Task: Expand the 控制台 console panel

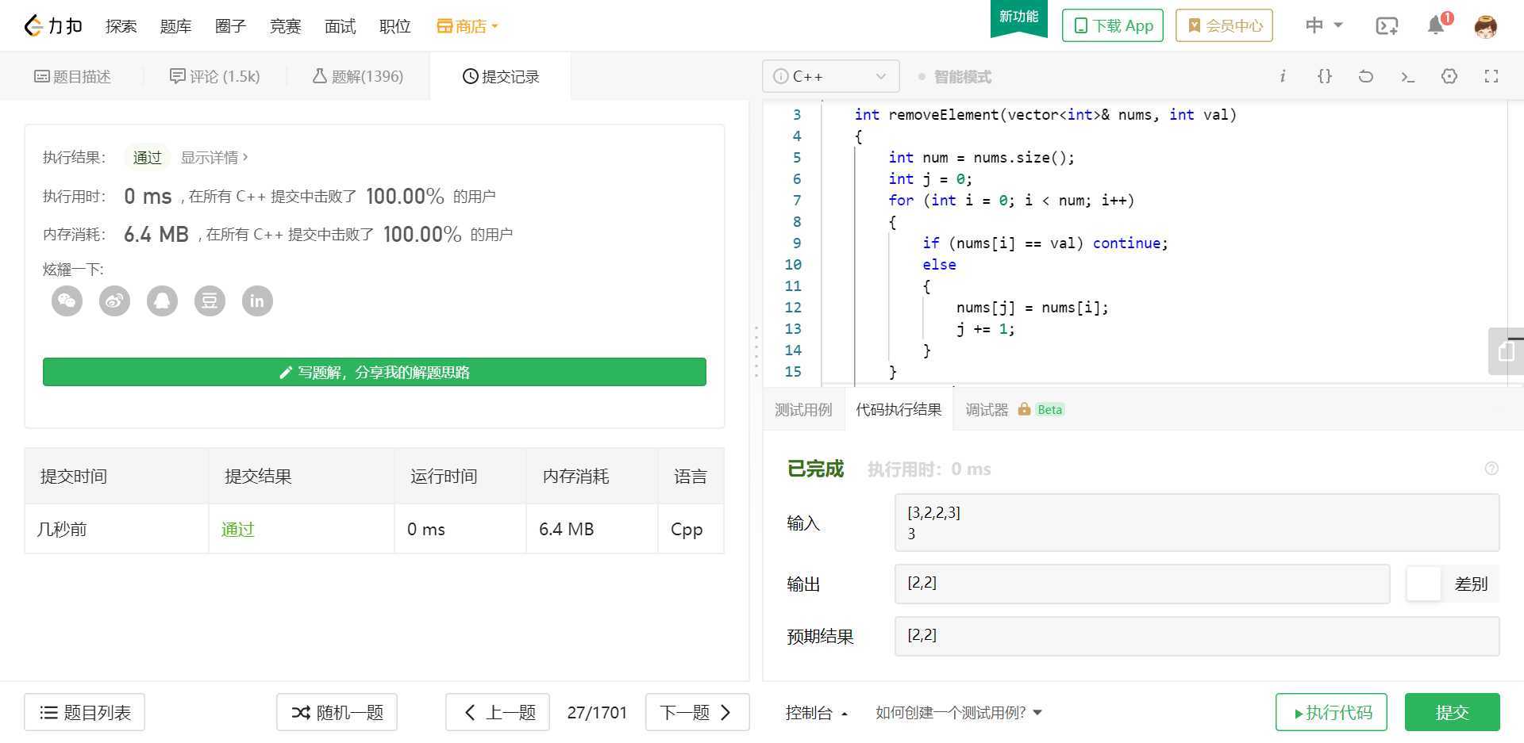Action: click(816, 713)
